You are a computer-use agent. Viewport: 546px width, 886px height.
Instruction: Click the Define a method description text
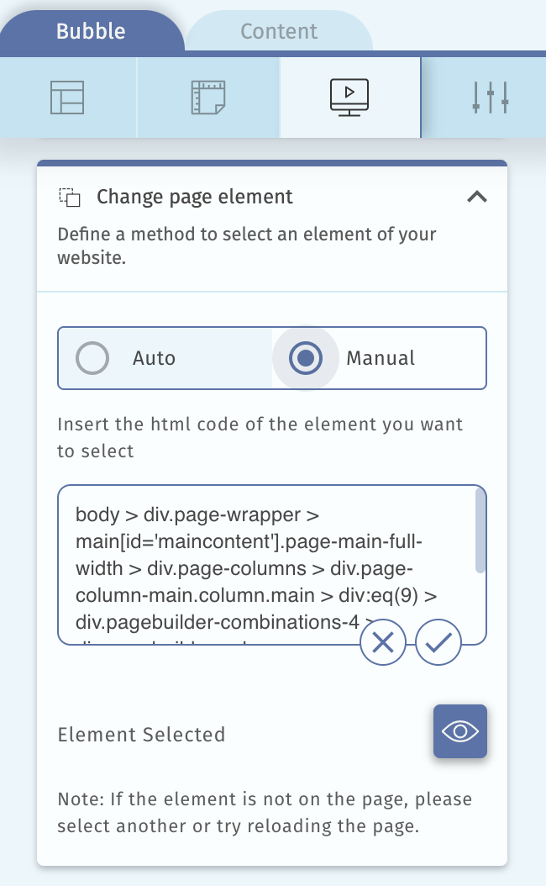click(x=247, y=245)
